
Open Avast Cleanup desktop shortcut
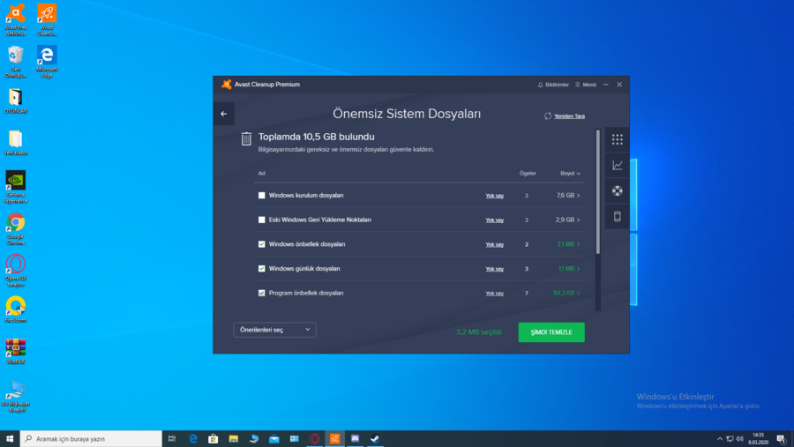click(47, 20)
